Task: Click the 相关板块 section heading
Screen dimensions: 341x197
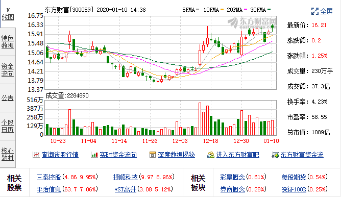Action: pos(198,183)
